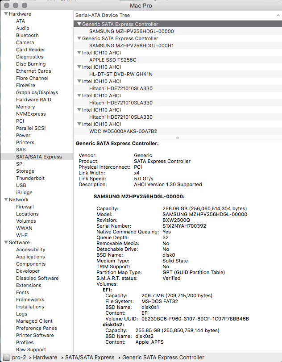Collapse the selected Generic SATA Express Controller
Image resolution: width=282 pixels, height=362 pixels.
click(x=79, y=24)
